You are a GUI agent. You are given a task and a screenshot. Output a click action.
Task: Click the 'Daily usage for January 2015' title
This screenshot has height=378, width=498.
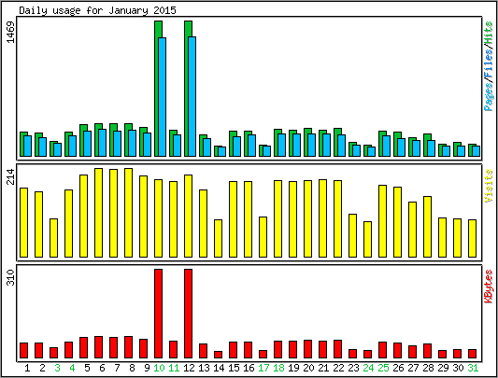pos(97,10)
